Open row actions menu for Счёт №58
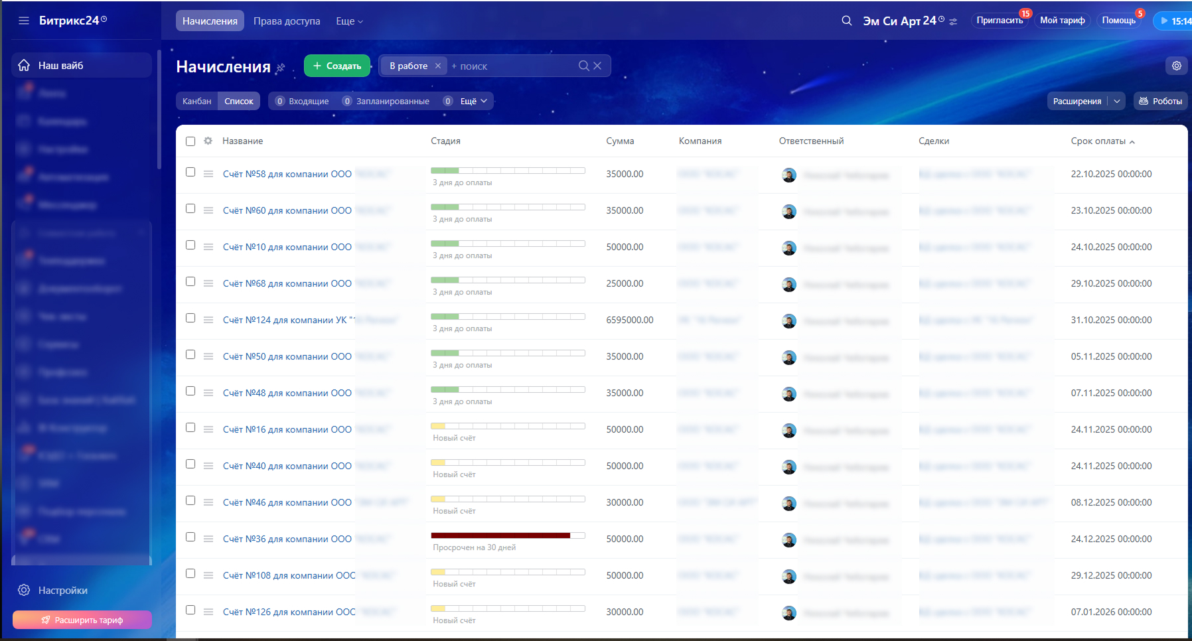The width and height of the screenshot is (1192, 641). coord(208,174)
